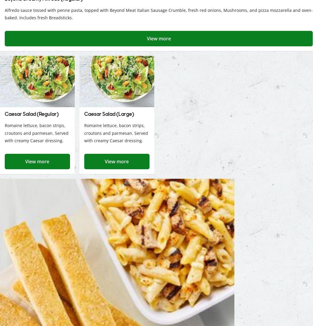This screenshot has width=313, height=326.
Task: Click the 'Romaine lettuce, bacon strips' line under Large
Action: (x=114, y=126)
